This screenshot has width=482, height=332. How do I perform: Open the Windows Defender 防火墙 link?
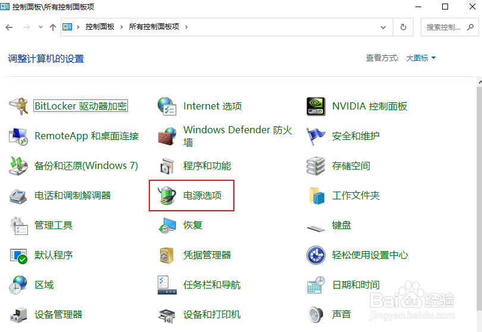(237, 136)
